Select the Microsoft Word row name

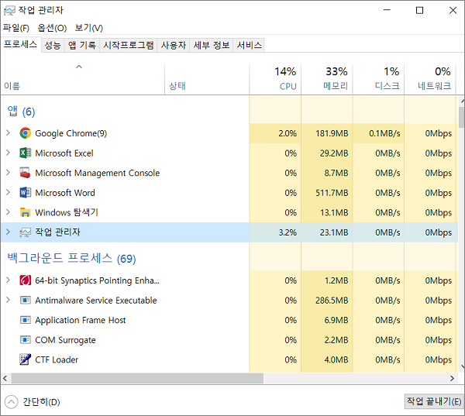(x=65, y=193)
